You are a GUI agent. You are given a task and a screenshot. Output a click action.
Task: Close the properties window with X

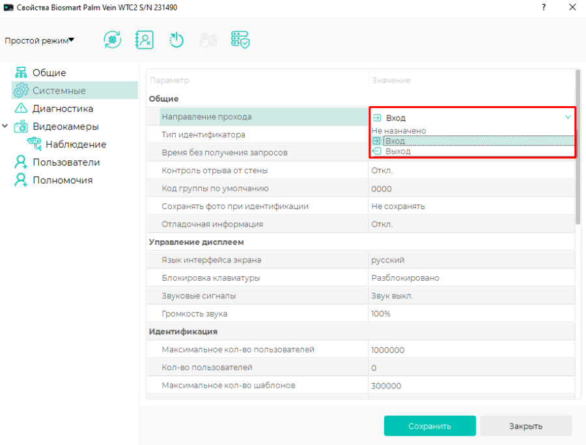[572, 7]
